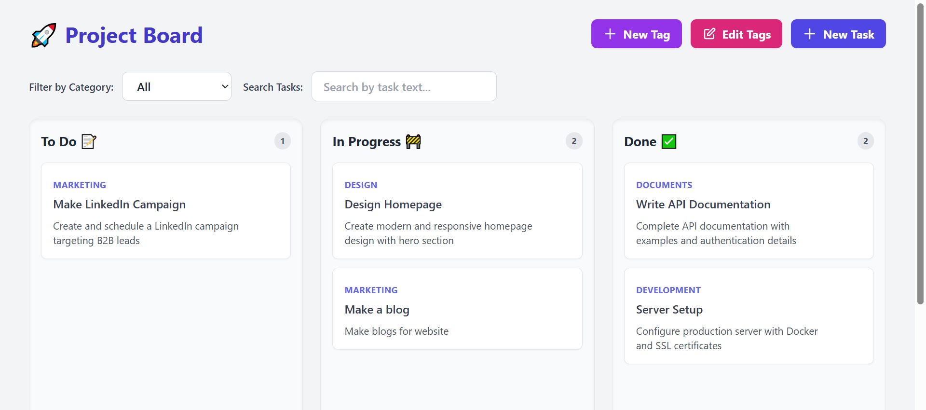Open the Make a blog task card
926x410 pixels.
[x=457, y=309]
